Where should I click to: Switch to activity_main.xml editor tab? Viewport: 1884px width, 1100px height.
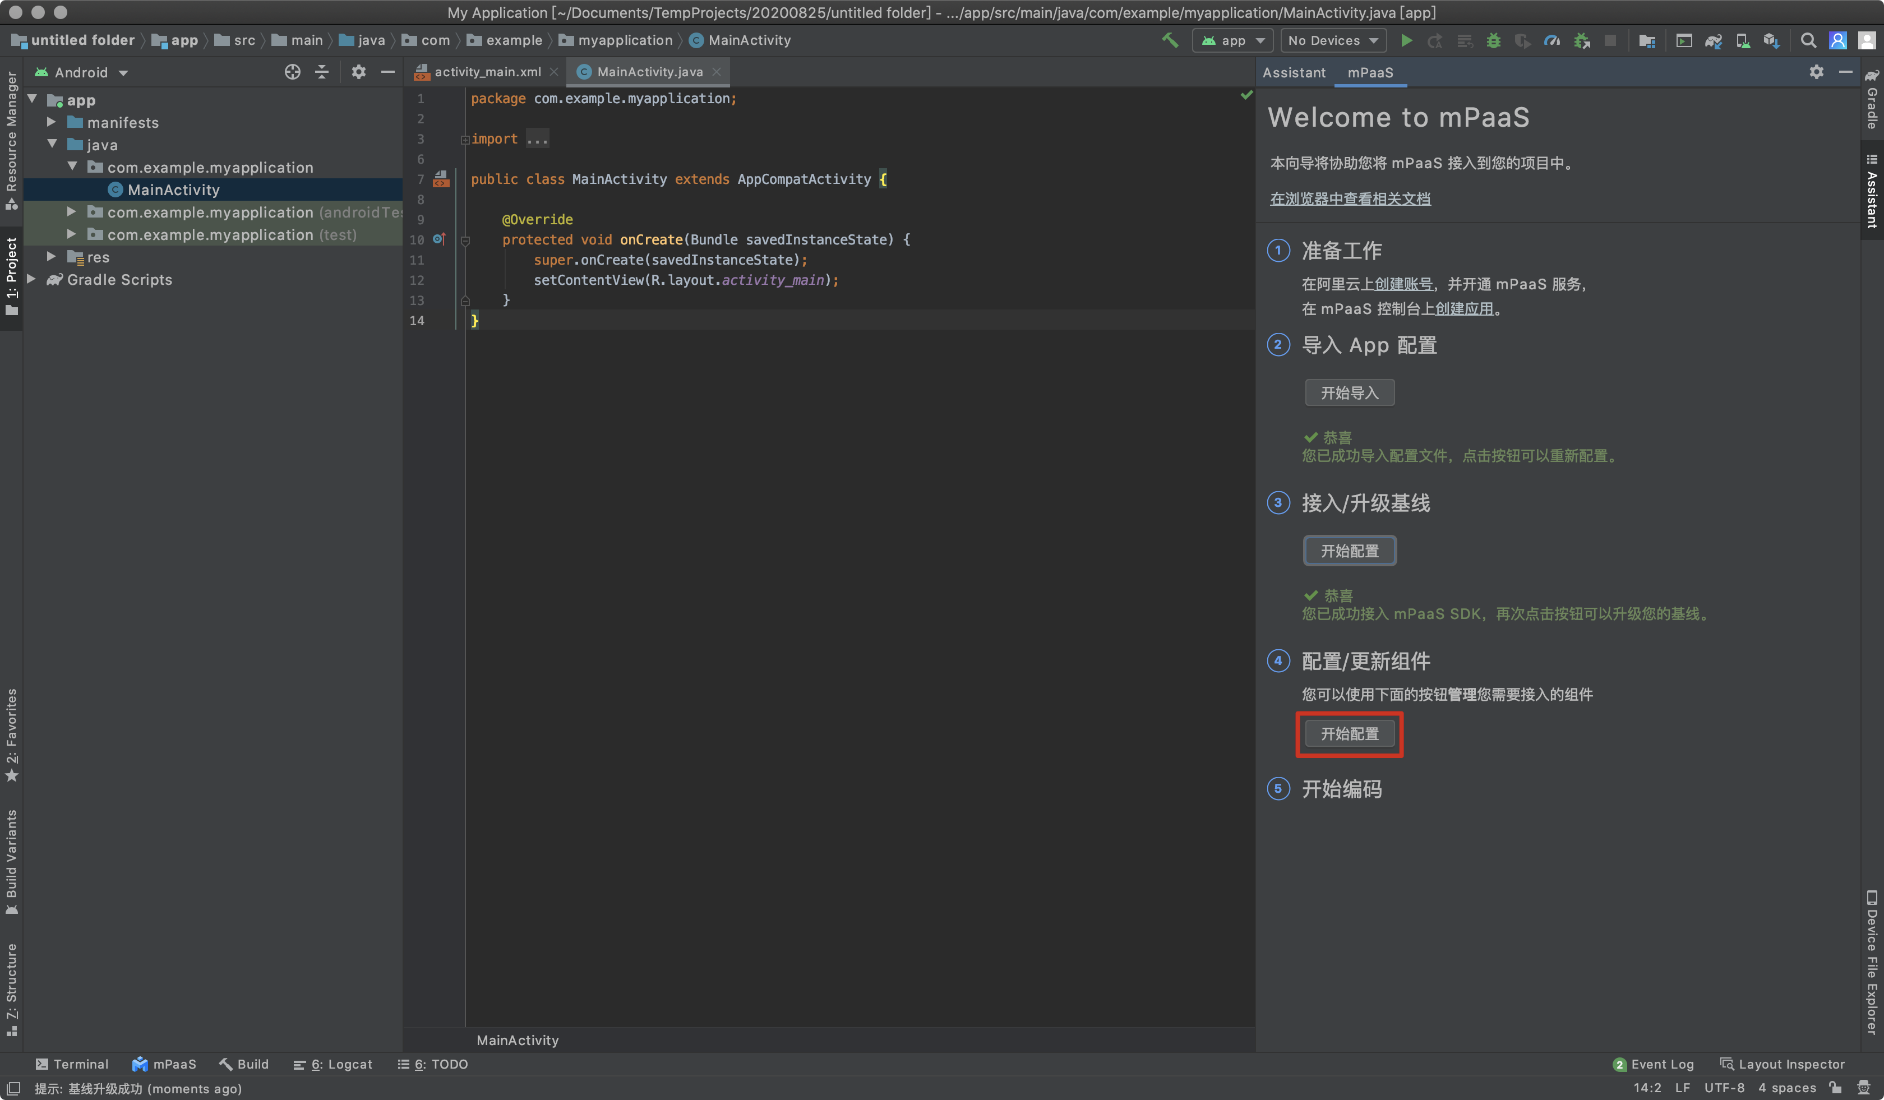tap(487, 72)
